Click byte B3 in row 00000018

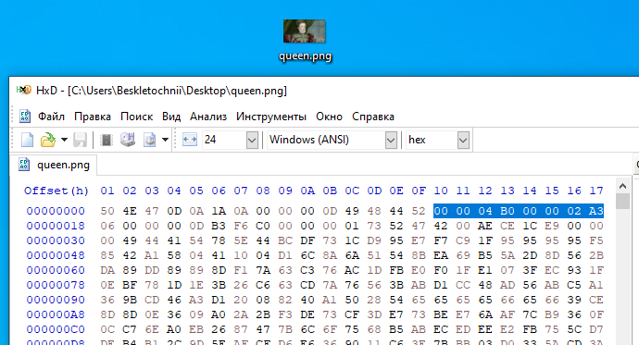click(x=219, y=226)
